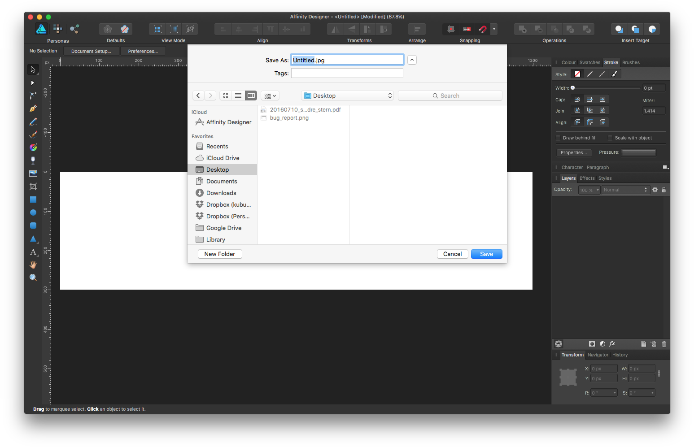Select the Place Image tool

33,173
